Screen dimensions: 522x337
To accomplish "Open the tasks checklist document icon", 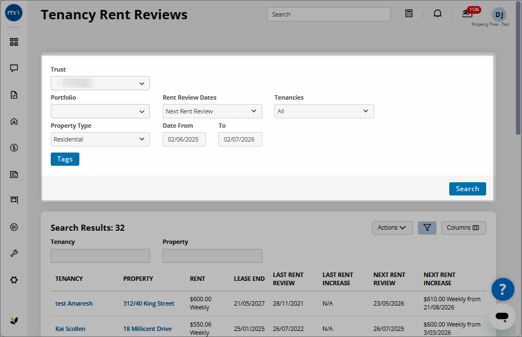I will click(x=14, y=95).
